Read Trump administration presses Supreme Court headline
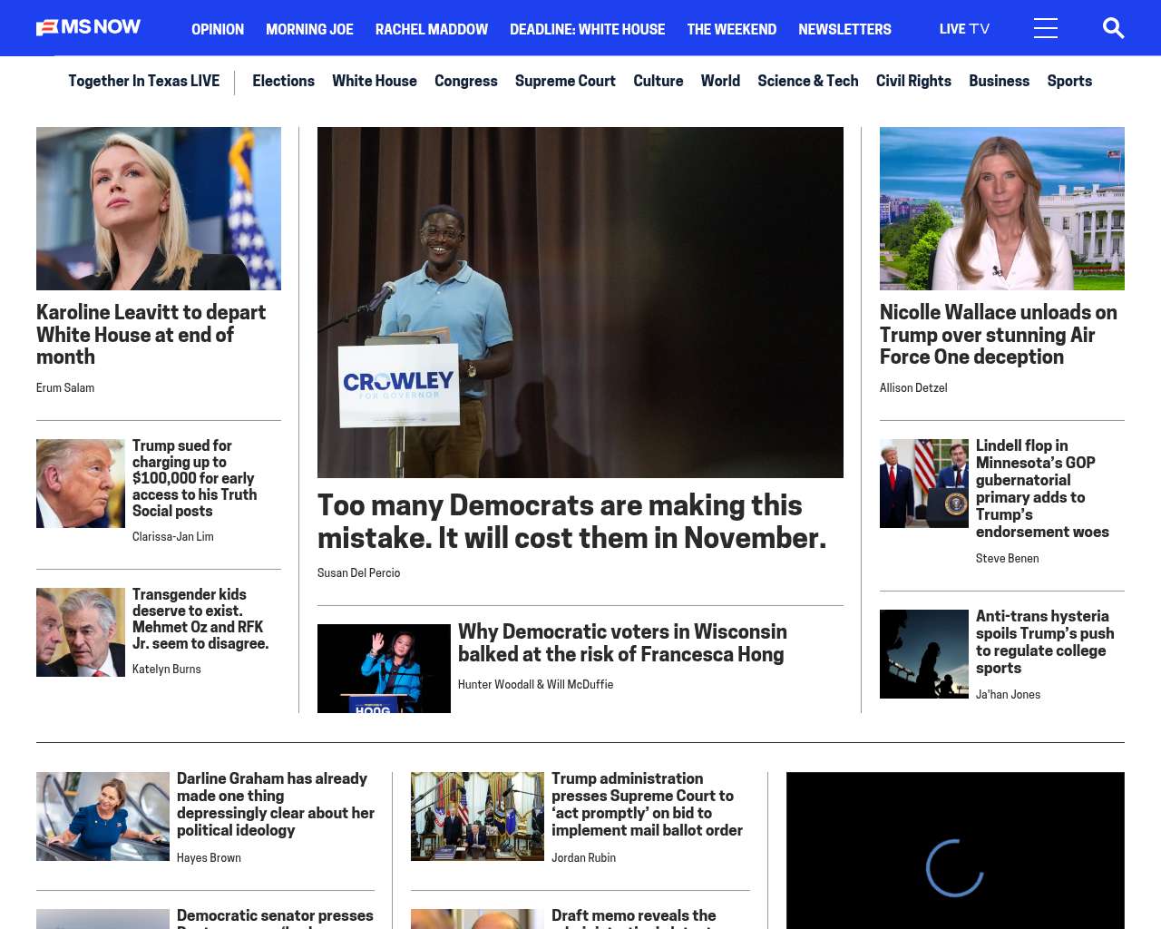Screen dimensions: 1161x929 647,805
